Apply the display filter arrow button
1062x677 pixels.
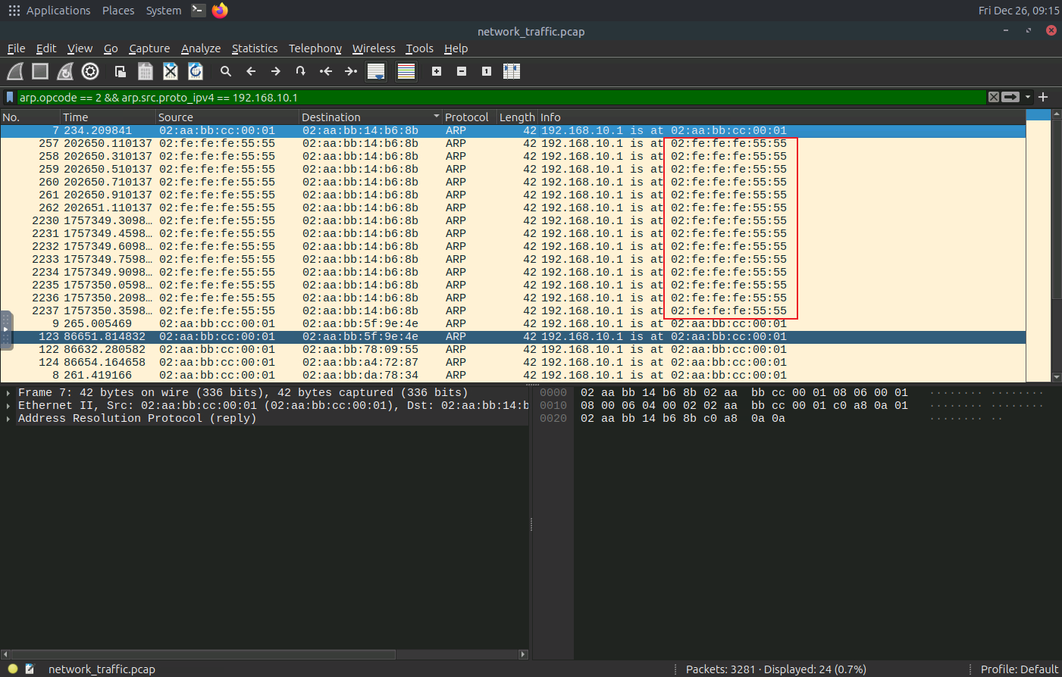click(1010, 97)
